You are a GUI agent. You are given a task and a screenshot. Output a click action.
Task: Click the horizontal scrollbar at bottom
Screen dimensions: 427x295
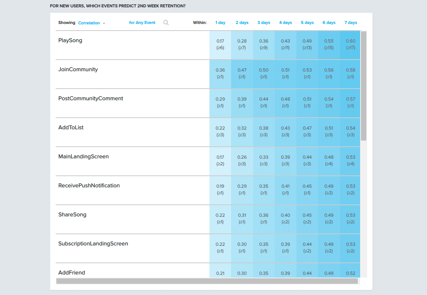click(x=207, y=281)
